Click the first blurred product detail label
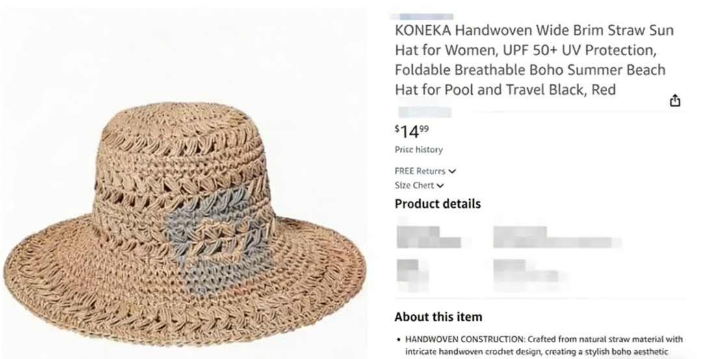This screenshot has width=702, height=359. click(x=428, y=236)
